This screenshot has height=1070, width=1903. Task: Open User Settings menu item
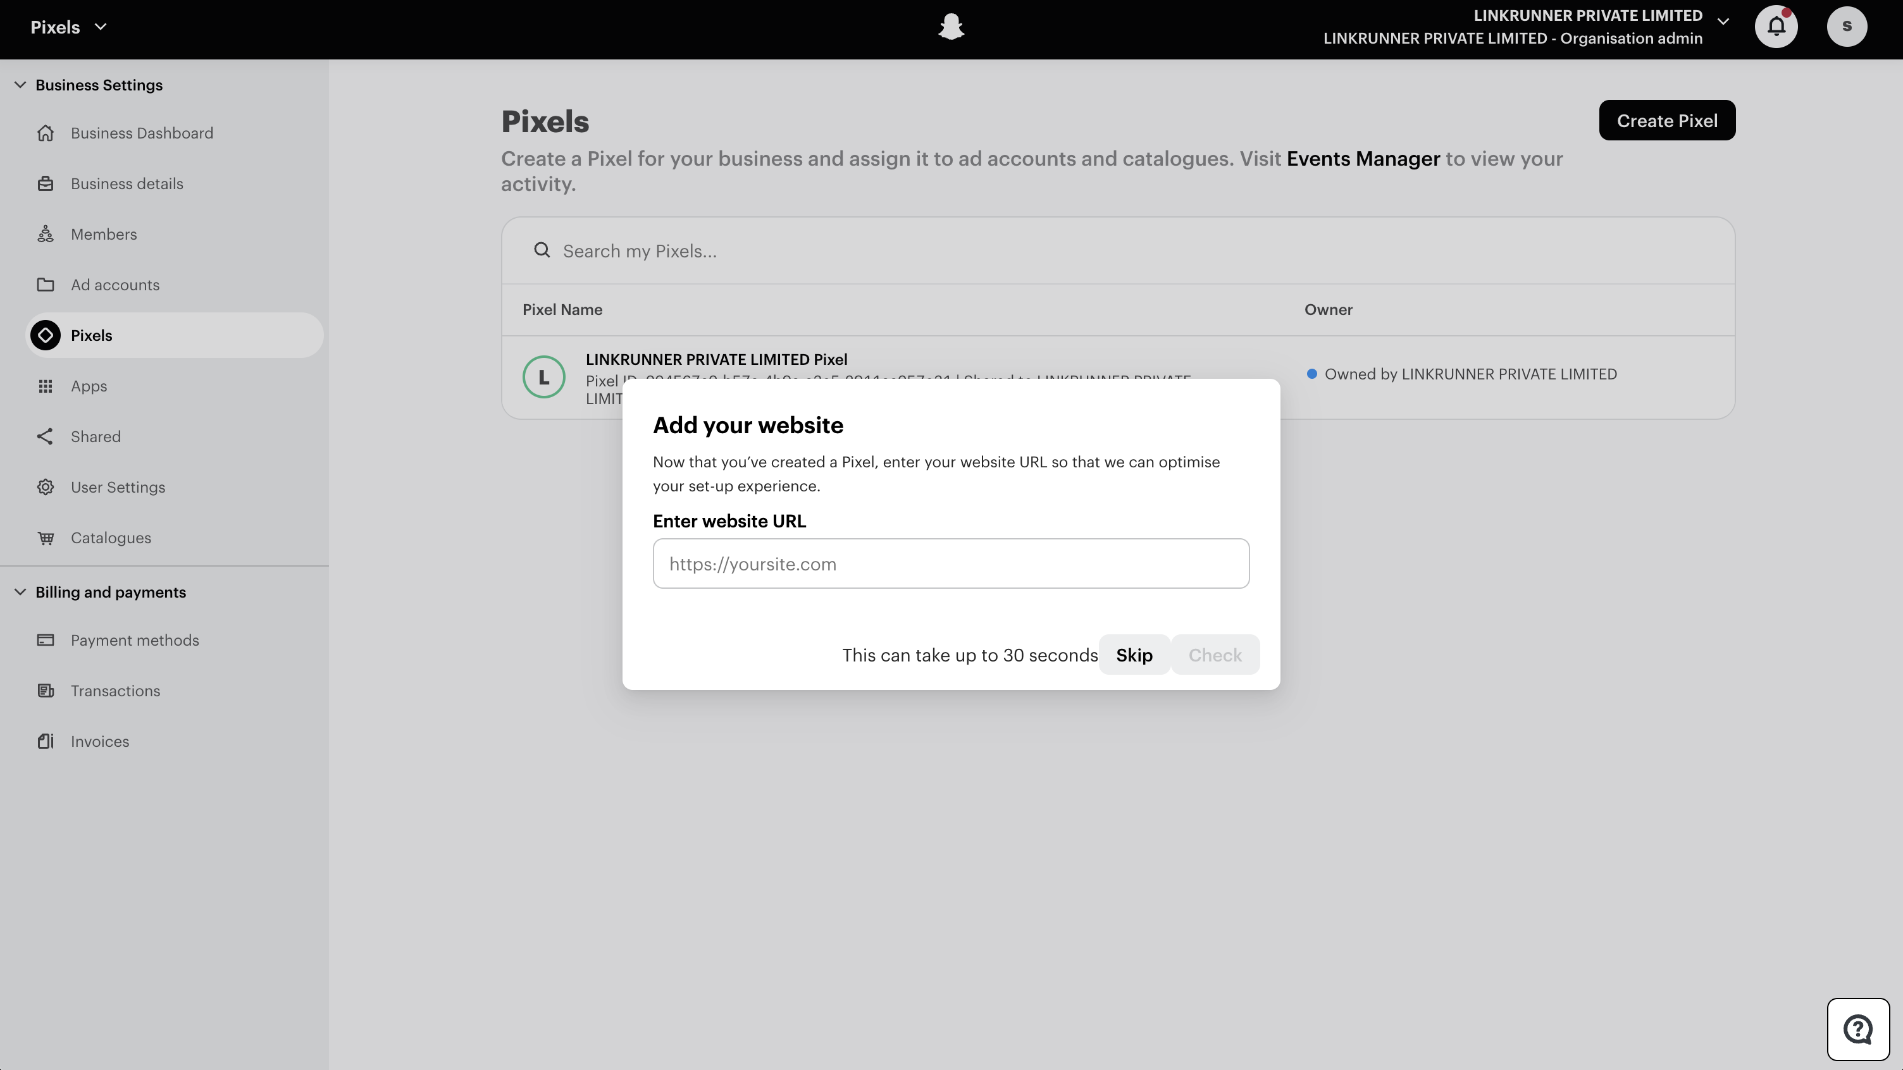click(x=118, y=488)
